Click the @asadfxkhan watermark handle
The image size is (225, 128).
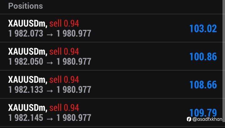(207, 119)
